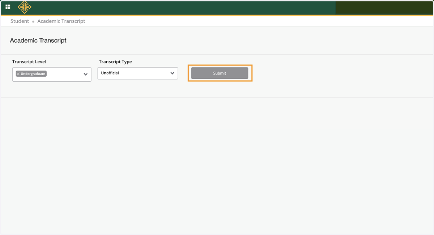Click the Academic Transcript breadcrumb

(x=61, y=21)
